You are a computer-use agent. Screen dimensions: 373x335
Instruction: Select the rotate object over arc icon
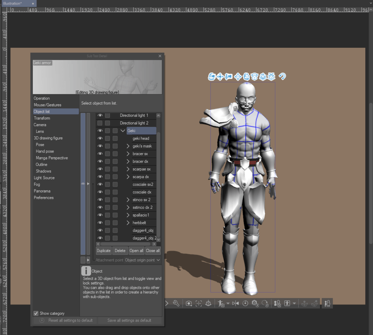pyautogui.click(x=254, y=76)
